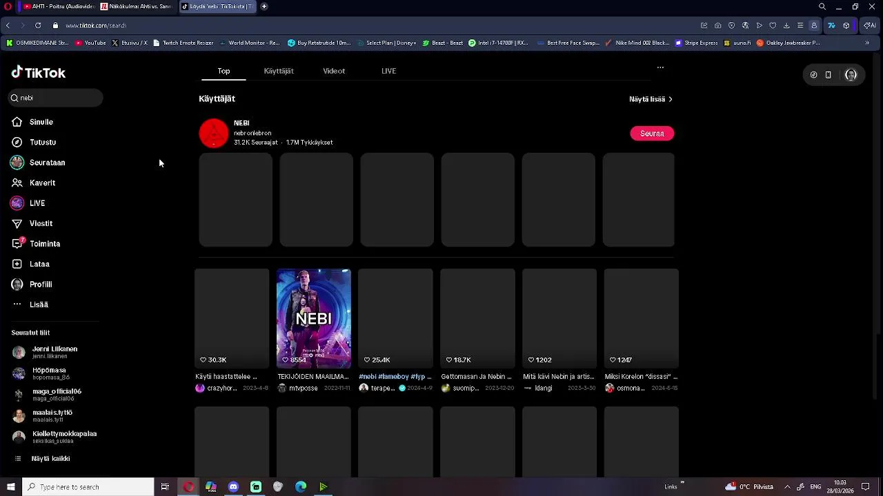Bookmark the page with the heart icon

773,25
